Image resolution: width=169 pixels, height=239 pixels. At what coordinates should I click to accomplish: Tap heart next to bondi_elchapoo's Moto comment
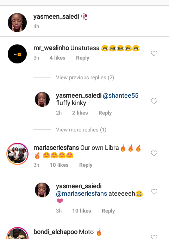point(154,237)
